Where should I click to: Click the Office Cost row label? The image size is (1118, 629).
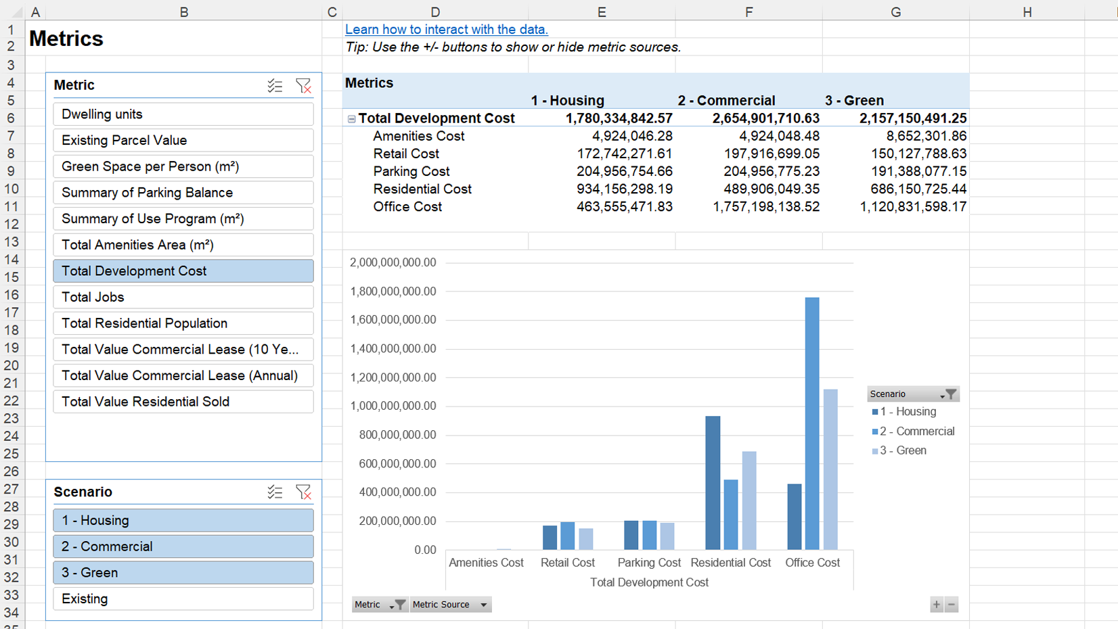point(407,207)
